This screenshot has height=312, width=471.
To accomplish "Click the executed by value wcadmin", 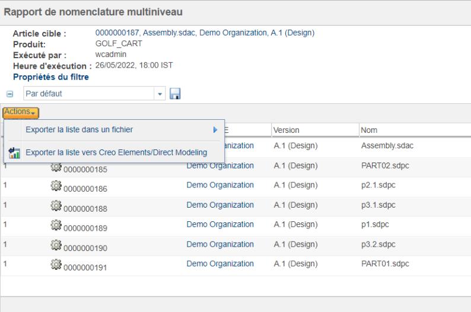I will tap(111, 55).
